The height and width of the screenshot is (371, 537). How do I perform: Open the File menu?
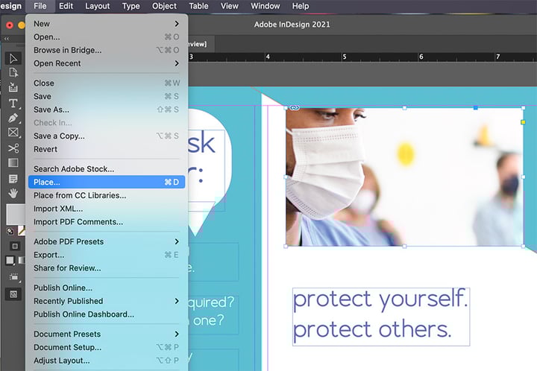tap(40, 6)
